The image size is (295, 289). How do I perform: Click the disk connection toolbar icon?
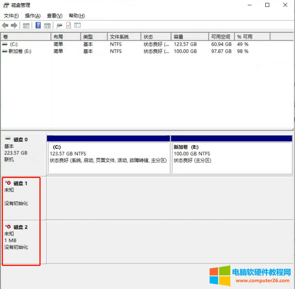click(60, 25)
